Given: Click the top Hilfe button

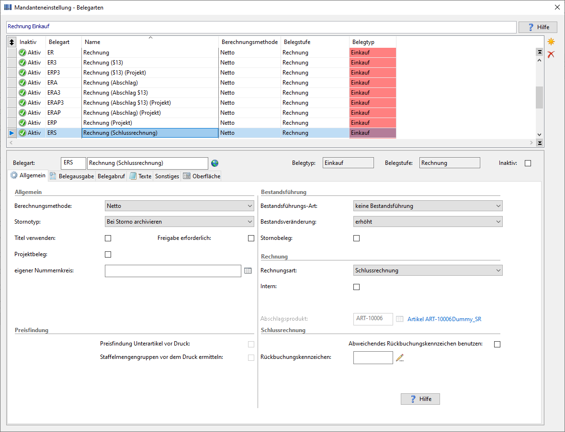Looking at the screenshot, I should pyautogui.click(x=538, y=27).
